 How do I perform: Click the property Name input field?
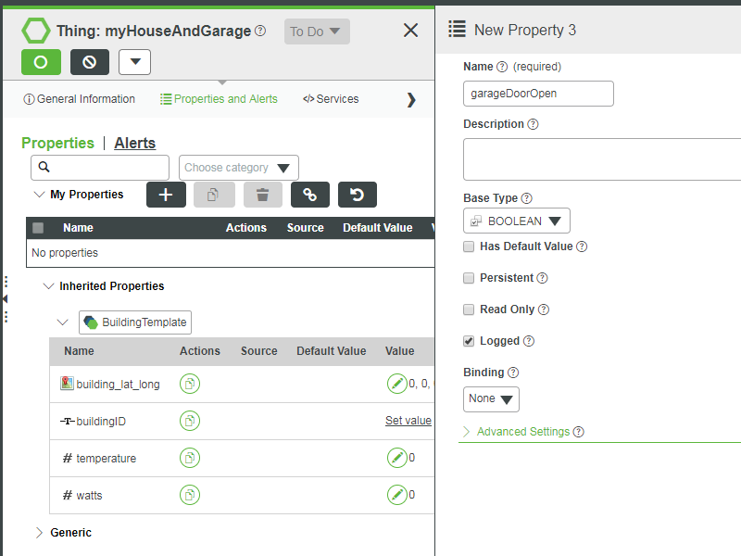538,94
